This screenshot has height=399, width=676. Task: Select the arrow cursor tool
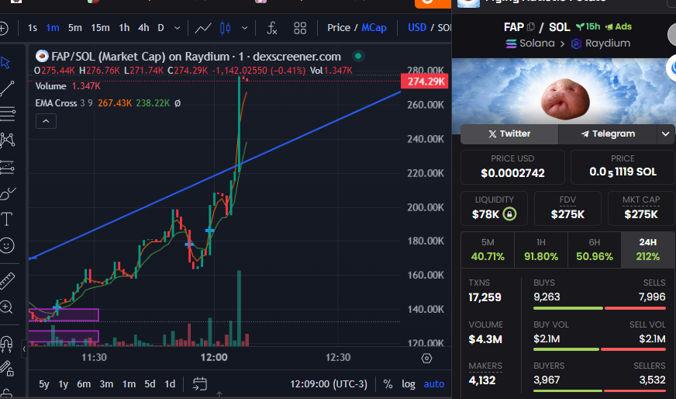coord(5,63)
